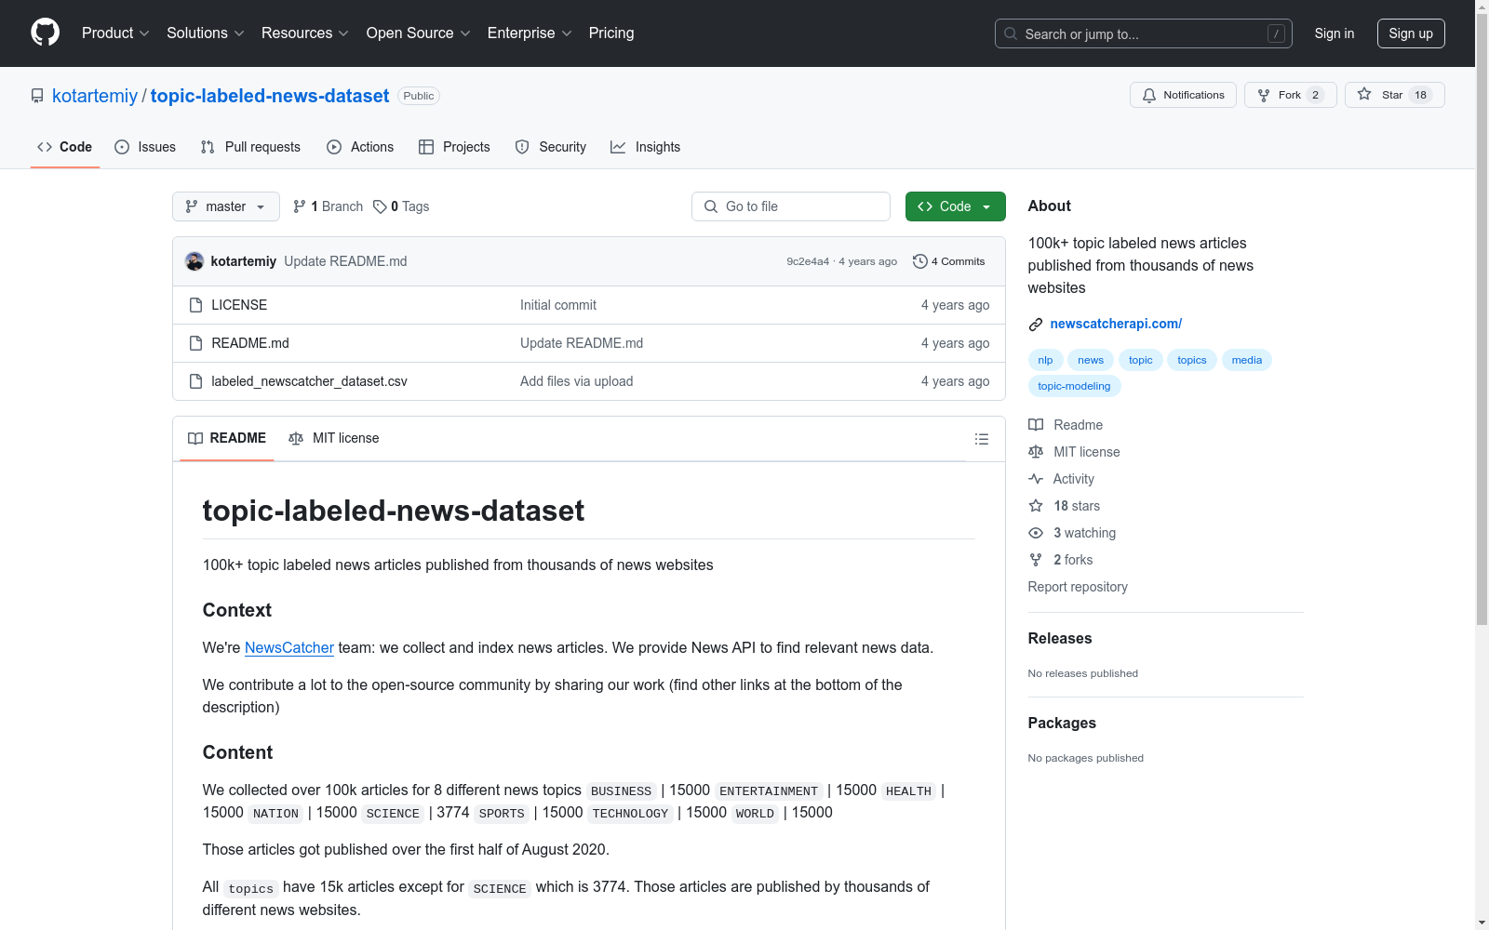1489x930 pixels.
Task: Open the green Code dropdown button
Action: coord(955,206)
